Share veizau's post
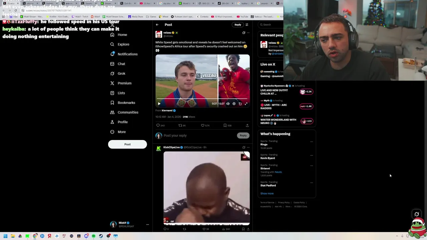The image size is (427, 240). pyautogui.click(x=247, y=125)
